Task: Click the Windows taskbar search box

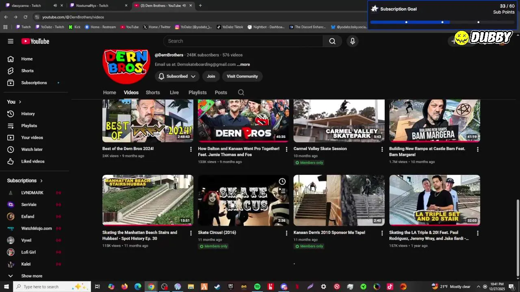Action: [53, 287]
